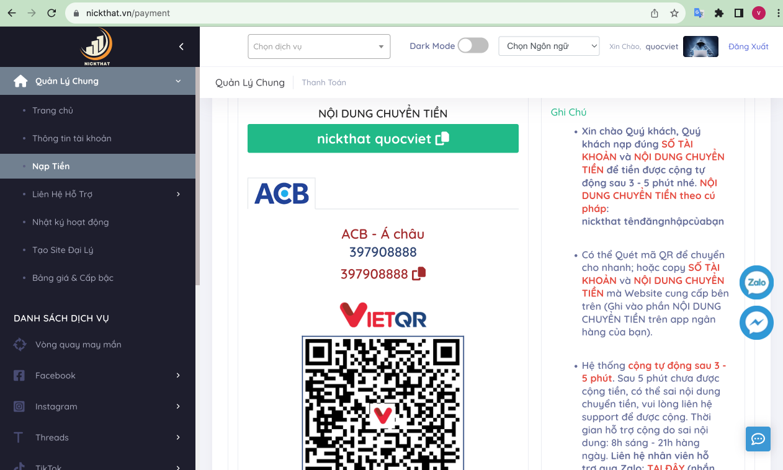Open the Chrome profile avatar
The width and height of the screenshot is (783, 470).
(x=758, y=13)
